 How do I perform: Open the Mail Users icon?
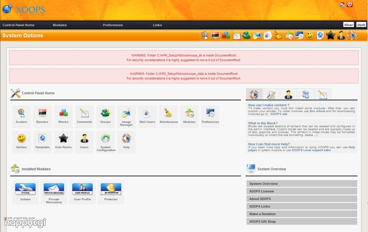(x=147, y=117)
